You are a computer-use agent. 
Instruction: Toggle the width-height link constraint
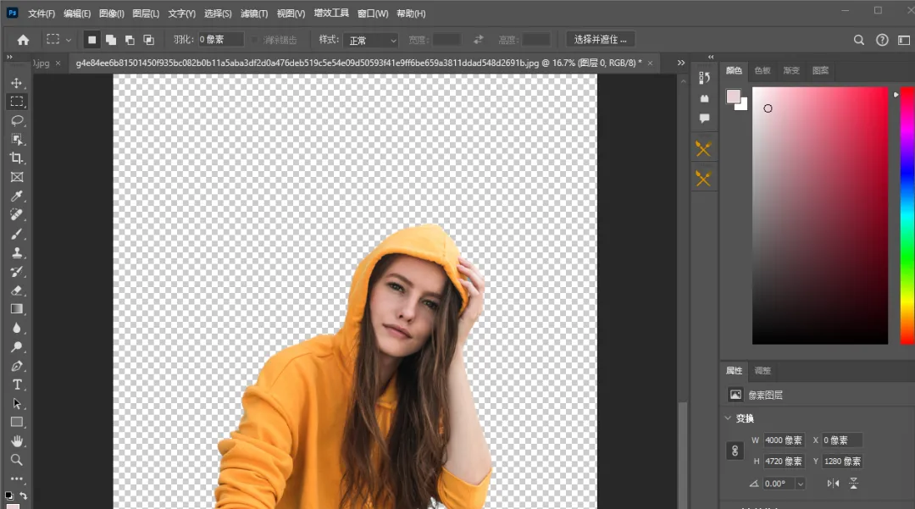coord(735,451)
